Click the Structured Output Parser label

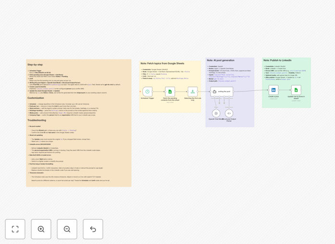pyautogui.click(x=229, y=120)
